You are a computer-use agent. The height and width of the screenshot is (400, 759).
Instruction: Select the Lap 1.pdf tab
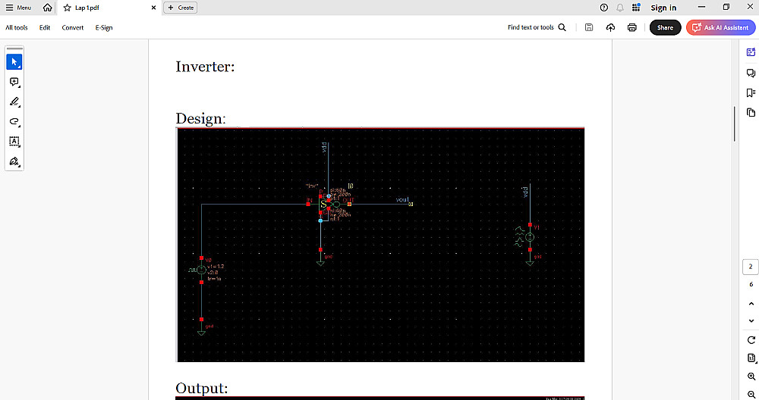(109, 8)
